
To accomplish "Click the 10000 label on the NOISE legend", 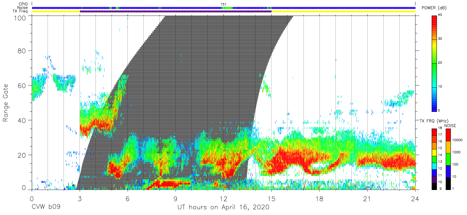I will pyautogui.click(x=457, y=140).
